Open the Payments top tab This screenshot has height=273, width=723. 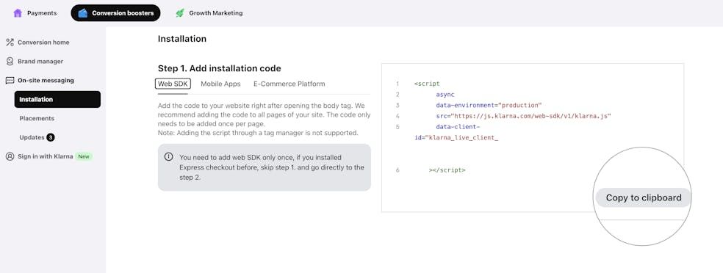coord(35,13)
